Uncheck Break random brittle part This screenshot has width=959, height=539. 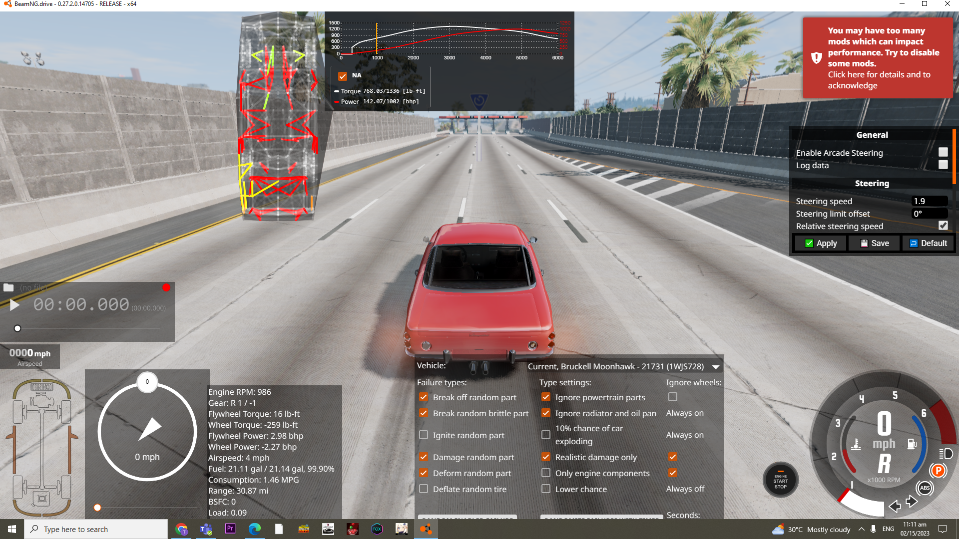coord(424,413)
